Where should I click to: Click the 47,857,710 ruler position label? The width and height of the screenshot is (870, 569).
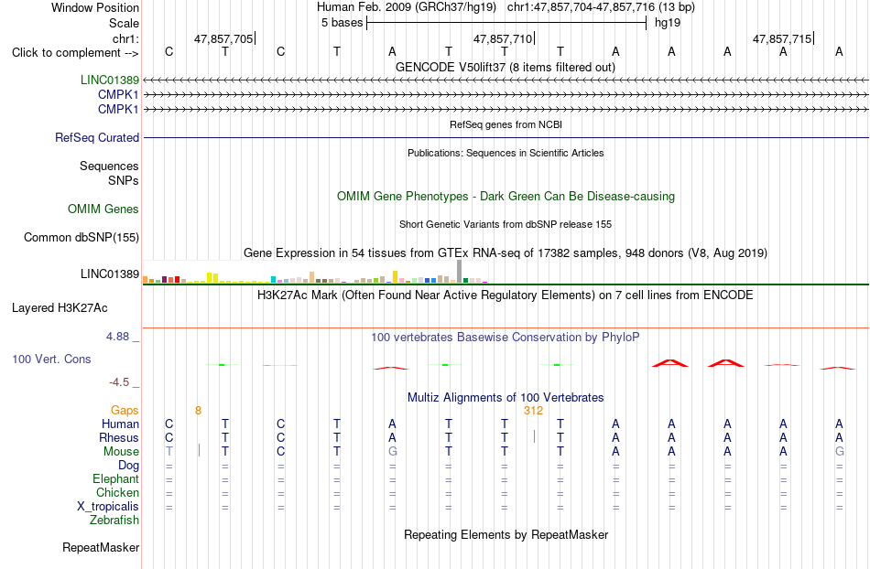pyautogui.click(x=502, y=38)
